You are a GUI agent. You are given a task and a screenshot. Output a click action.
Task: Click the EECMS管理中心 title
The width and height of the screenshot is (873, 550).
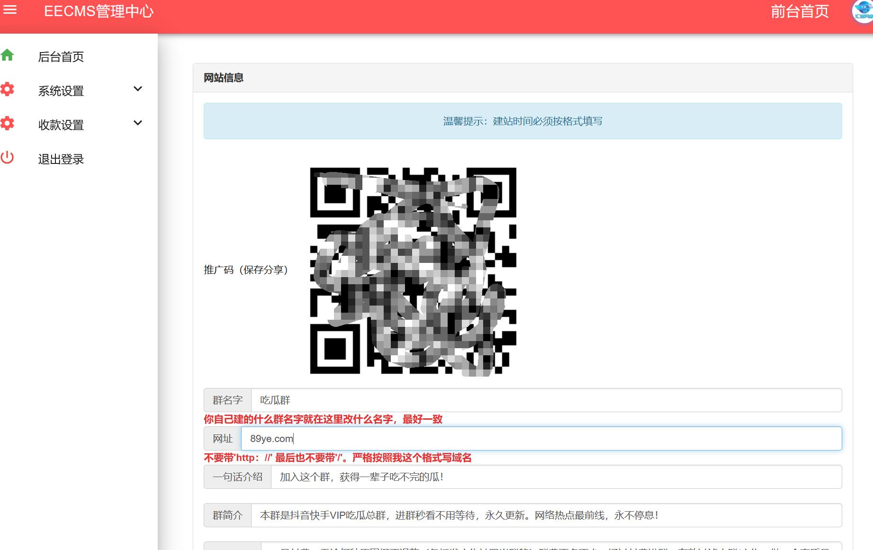pyautogui.click(x=99, y=11)
